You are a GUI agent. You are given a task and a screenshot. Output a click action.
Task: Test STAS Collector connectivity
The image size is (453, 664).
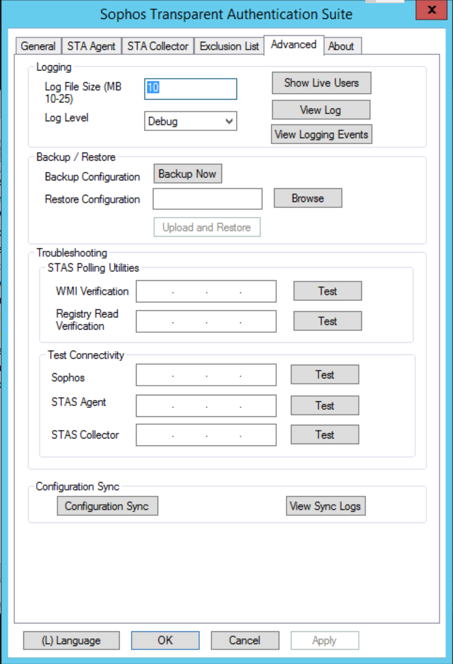pyautogui.click(x=325, y=434)
